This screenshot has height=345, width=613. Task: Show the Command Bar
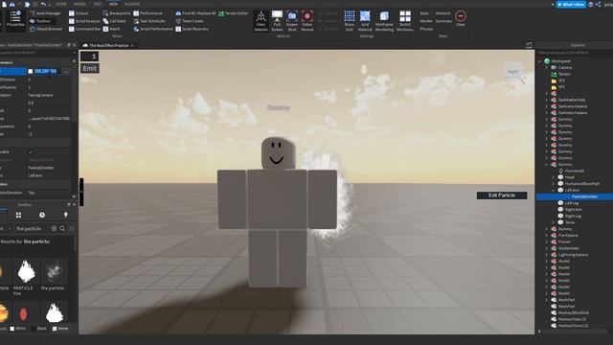click(84, 29)
